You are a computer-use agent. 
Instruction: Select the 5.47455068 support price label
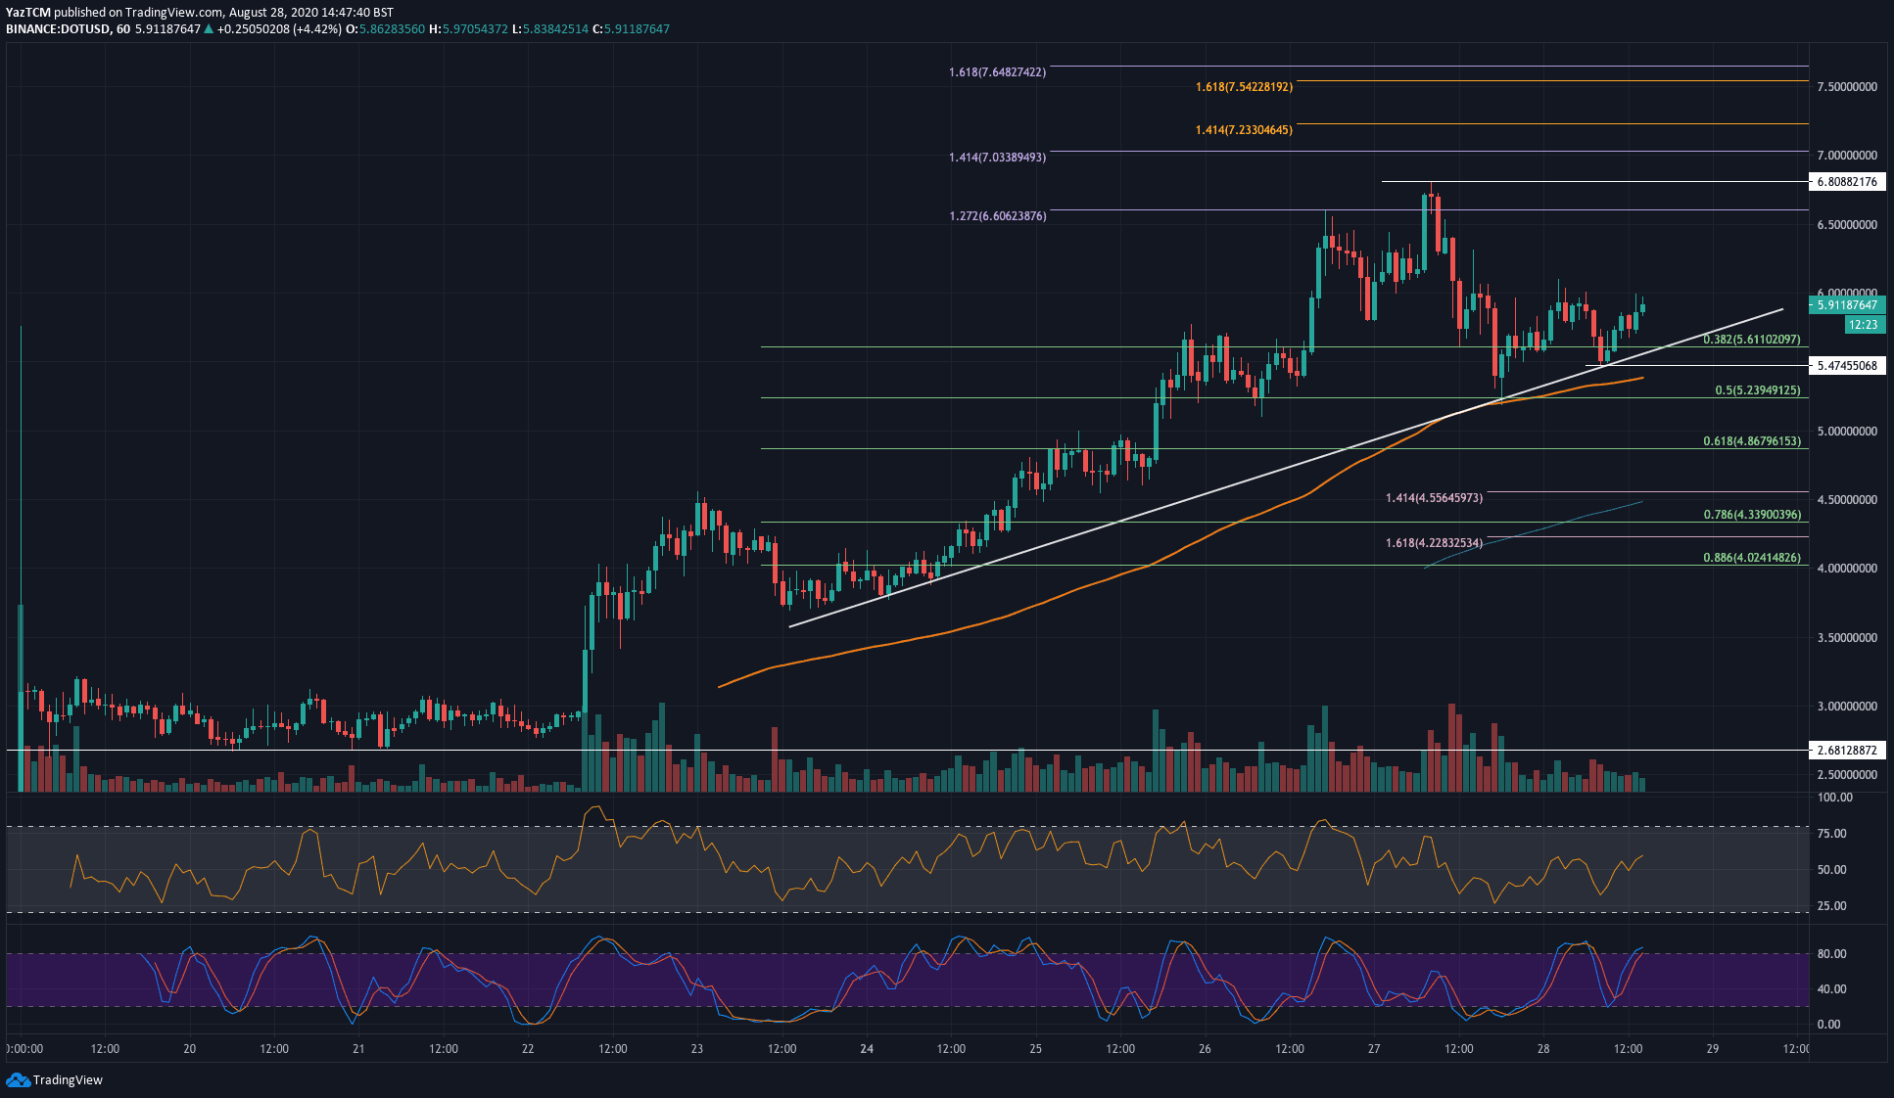pyautogui.click(x=1847, y=366)
